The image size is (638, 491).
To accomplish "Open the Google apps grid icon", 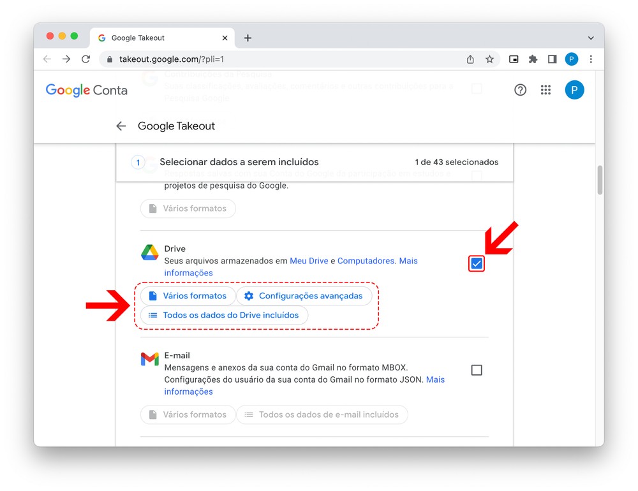I will pos(545,90).
